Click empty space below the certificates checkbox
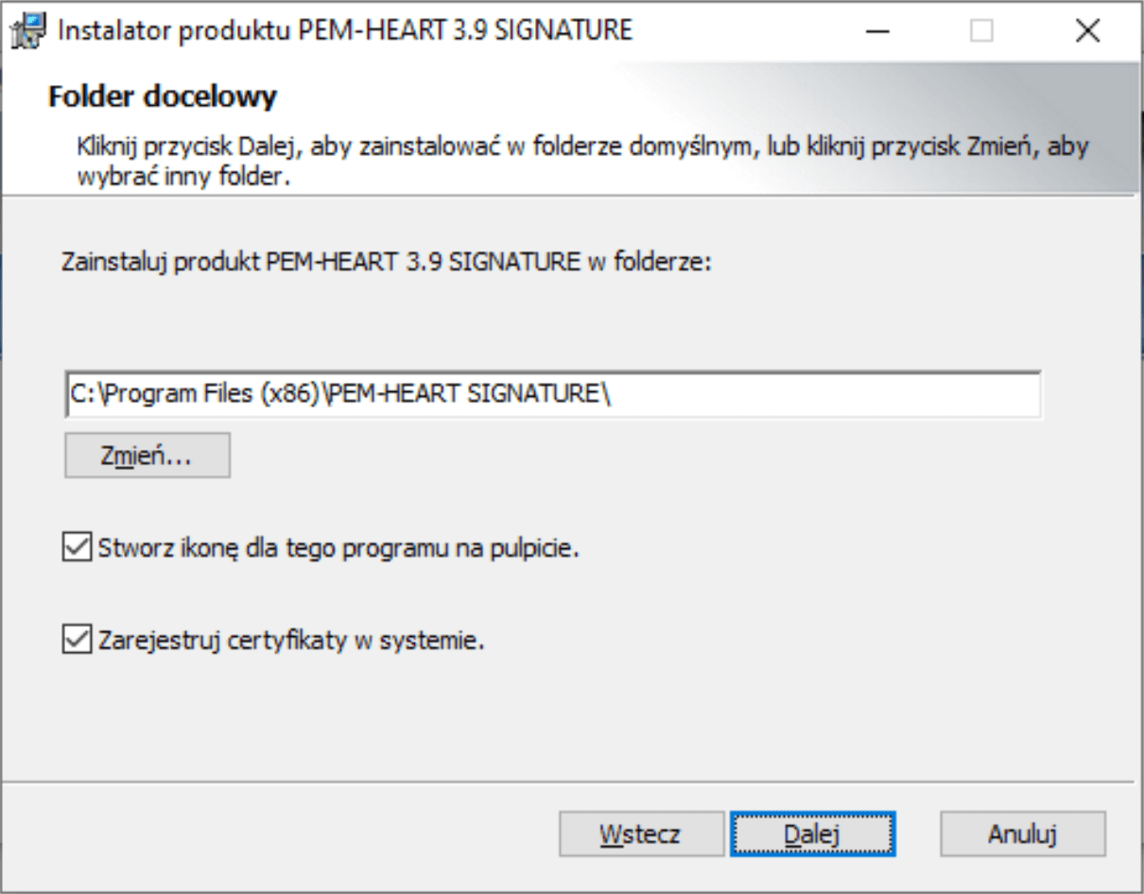The height and width of the screenshot is (894, 1144). click(567, 718)
